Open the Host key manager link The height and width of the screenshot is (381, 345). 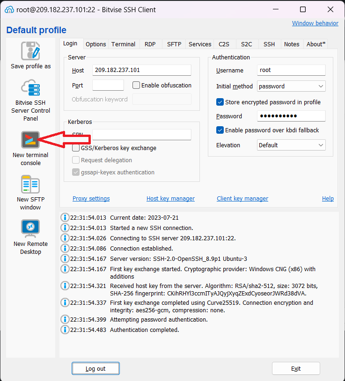170,199
